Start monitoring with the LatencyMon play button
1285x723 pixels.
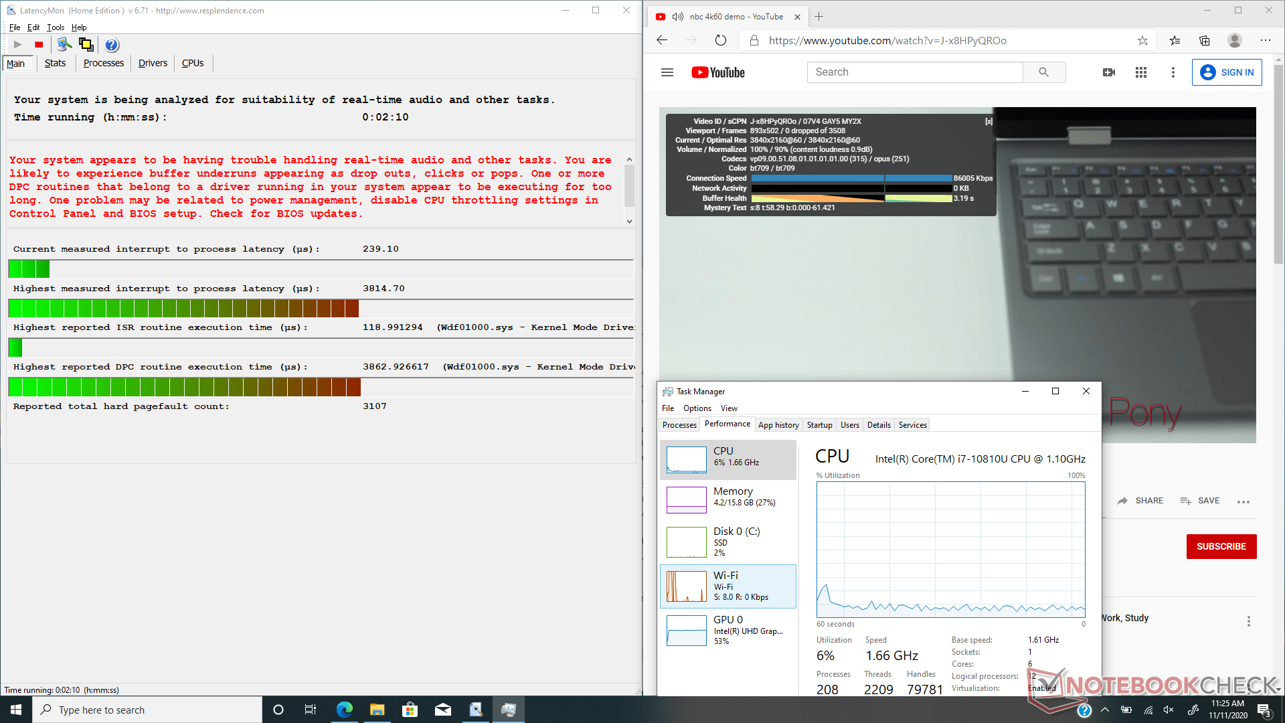coord(18,45)
